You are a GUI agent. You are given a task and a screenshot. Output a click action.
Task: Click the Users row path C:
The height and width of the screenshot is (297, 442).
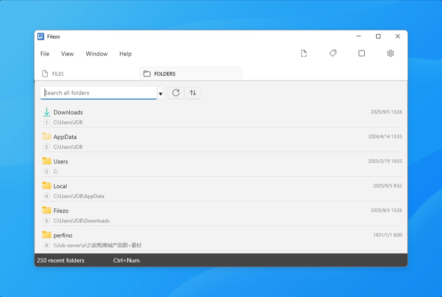point(56,171)
